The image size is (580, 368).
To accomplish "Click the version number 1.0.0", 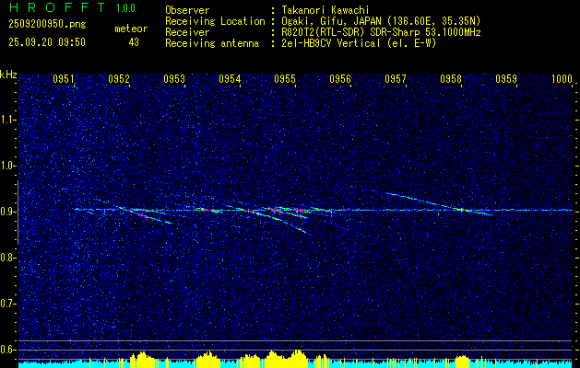I will pyautogui.click(x=125, y=7).
